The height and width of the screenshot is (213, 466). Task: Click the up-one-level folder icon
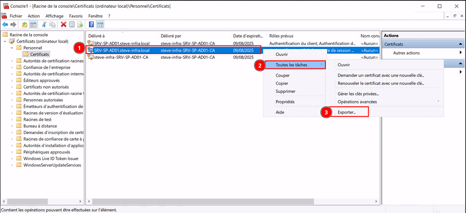[x=24, y=25]
